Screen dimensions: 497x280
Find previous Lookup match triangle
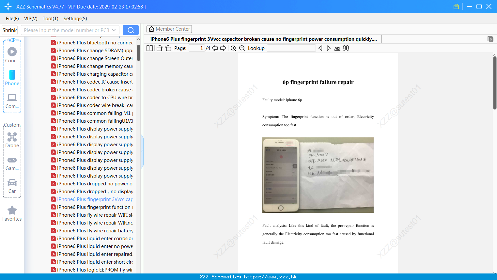click(x=320, y=48)
